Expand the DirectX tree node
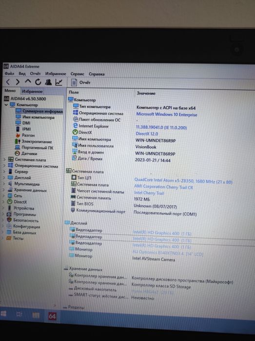Screen dimensions: 255x341 coord(3,202)
